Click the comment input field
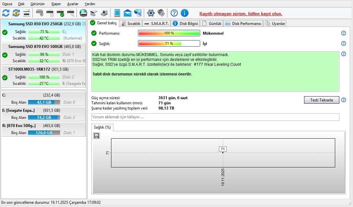 pyautogui.click(x=215, y=117)
